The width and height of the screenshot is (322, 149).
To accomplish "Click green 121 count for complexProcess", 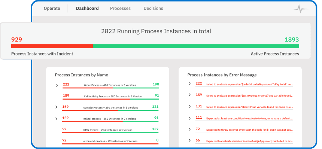I will (x=155, y=107).
